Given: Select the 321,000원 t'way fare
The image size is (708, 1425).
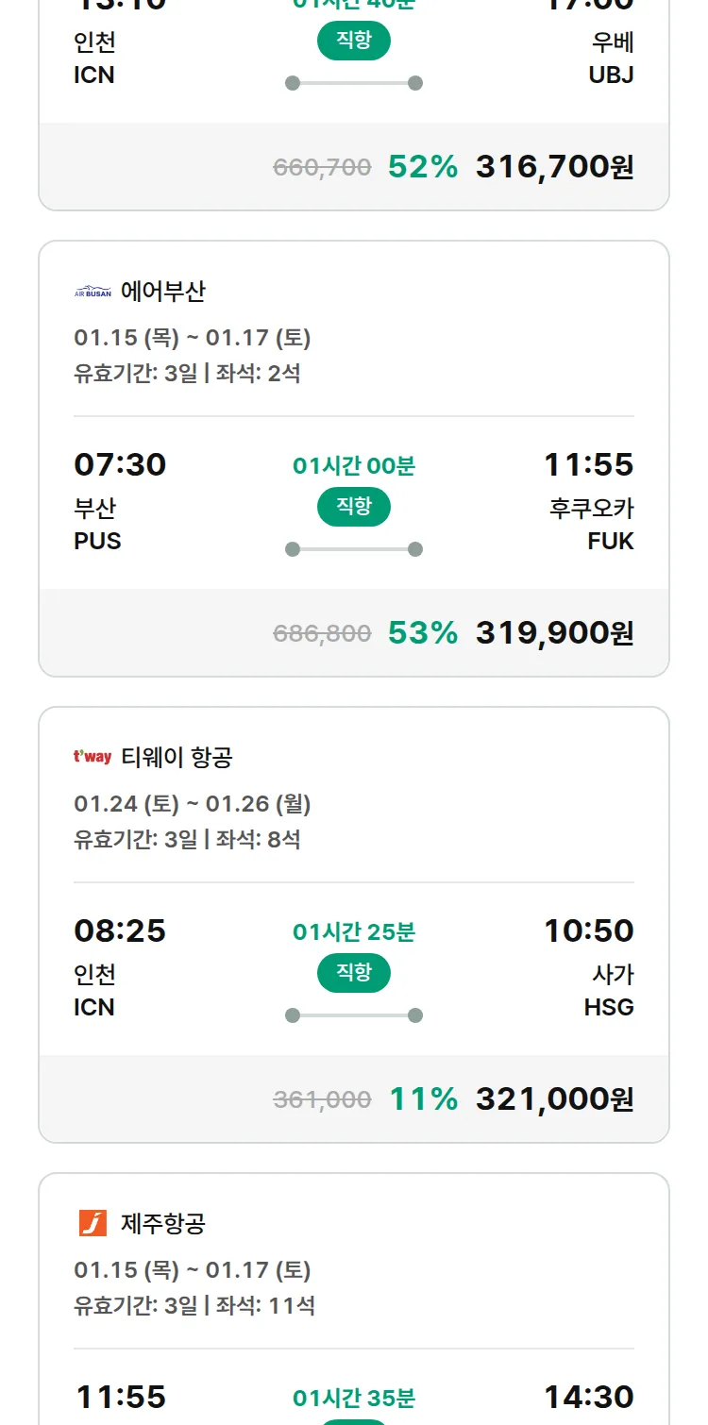Looking at the screenshot, I should [x=554, y=1098].
